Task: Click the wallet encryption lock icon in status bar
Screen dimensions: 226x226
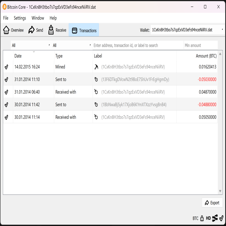Action: (x=202, y=218)
